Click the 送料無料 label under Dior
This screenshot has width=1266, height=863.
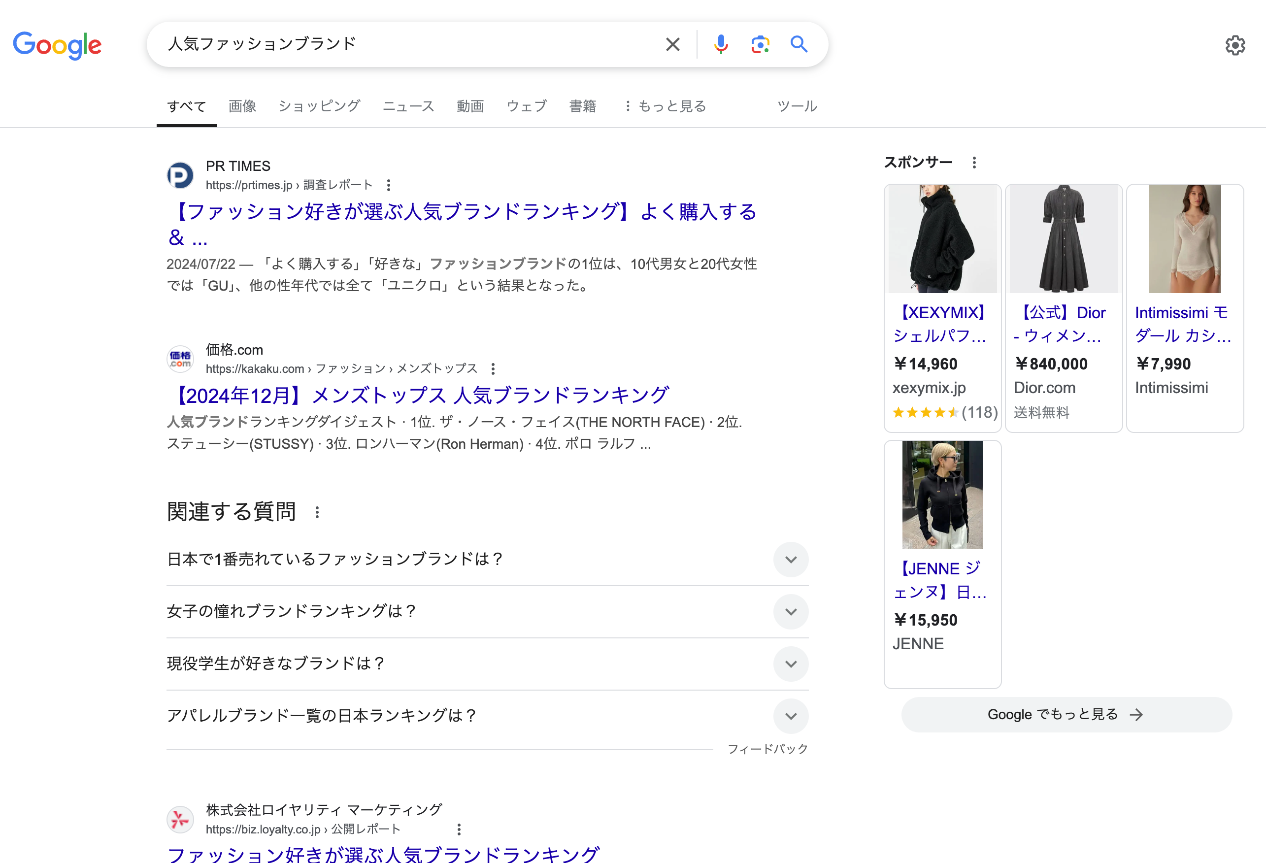(1041, 412)
